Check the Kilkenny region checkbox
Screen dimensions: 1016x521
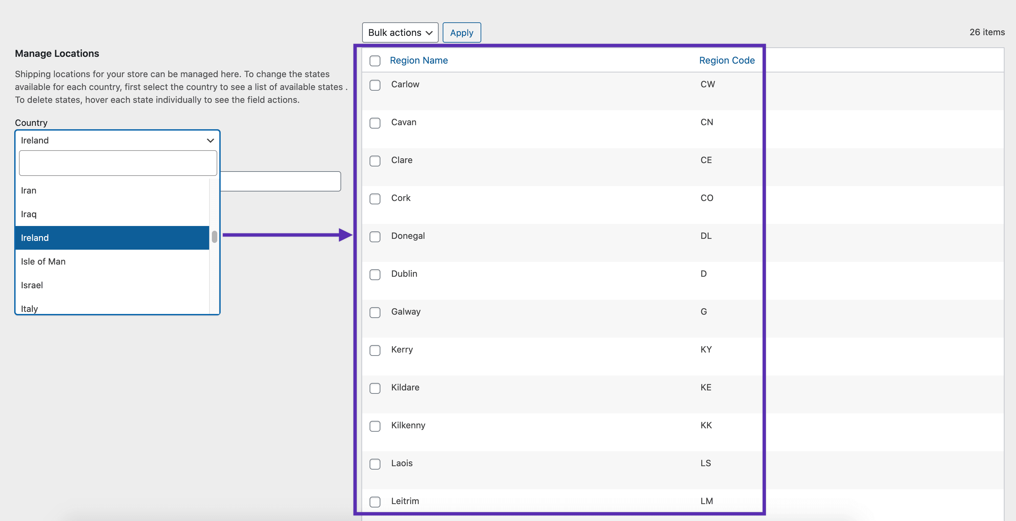point(375,426)
